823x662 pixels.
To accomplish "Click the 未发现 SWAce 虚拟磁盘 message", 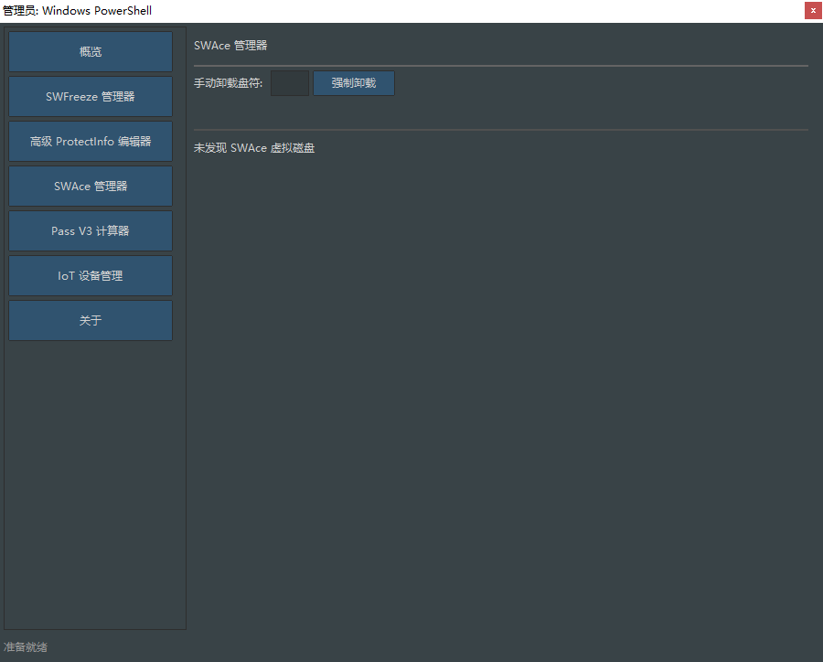I will point(254,148).
